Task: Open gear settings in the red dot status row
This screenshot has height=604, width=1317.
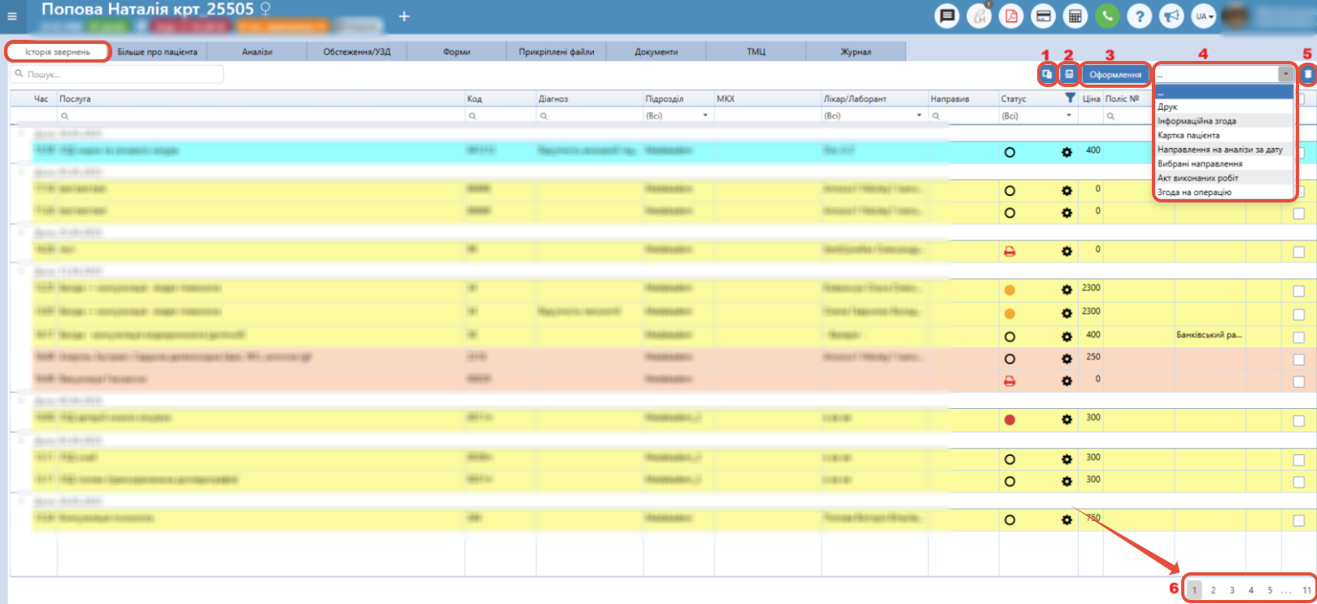Action: [1066, 419]
